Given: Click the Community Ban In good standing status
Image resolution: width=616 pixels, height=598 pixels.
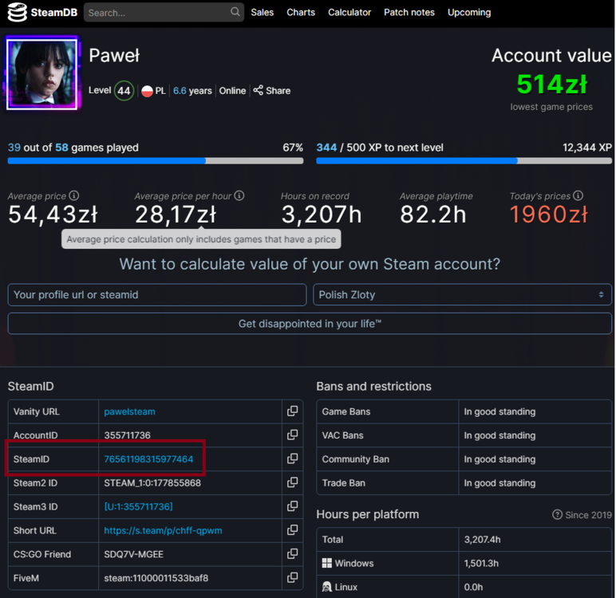Looking at the screenshot, I should pyautogui.click(x=500, y=459).
